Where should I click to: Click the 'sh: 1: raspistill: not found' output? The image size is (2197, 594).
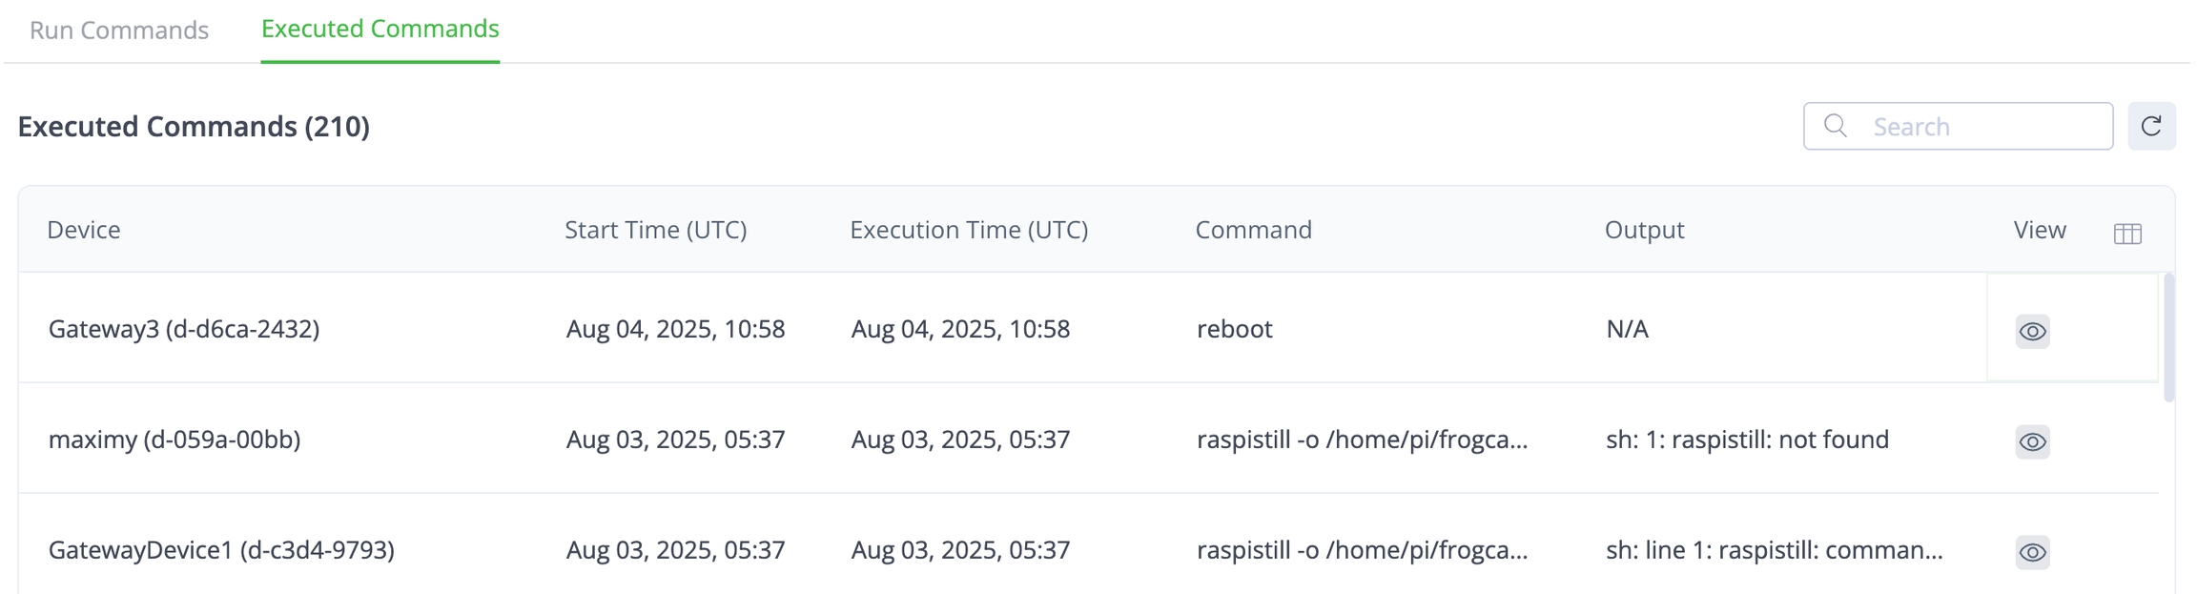tap(1746, 440)
